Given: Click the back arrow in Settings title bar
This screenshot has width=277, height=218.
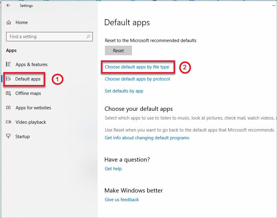Looking at the screenshot, I should 8,5.
